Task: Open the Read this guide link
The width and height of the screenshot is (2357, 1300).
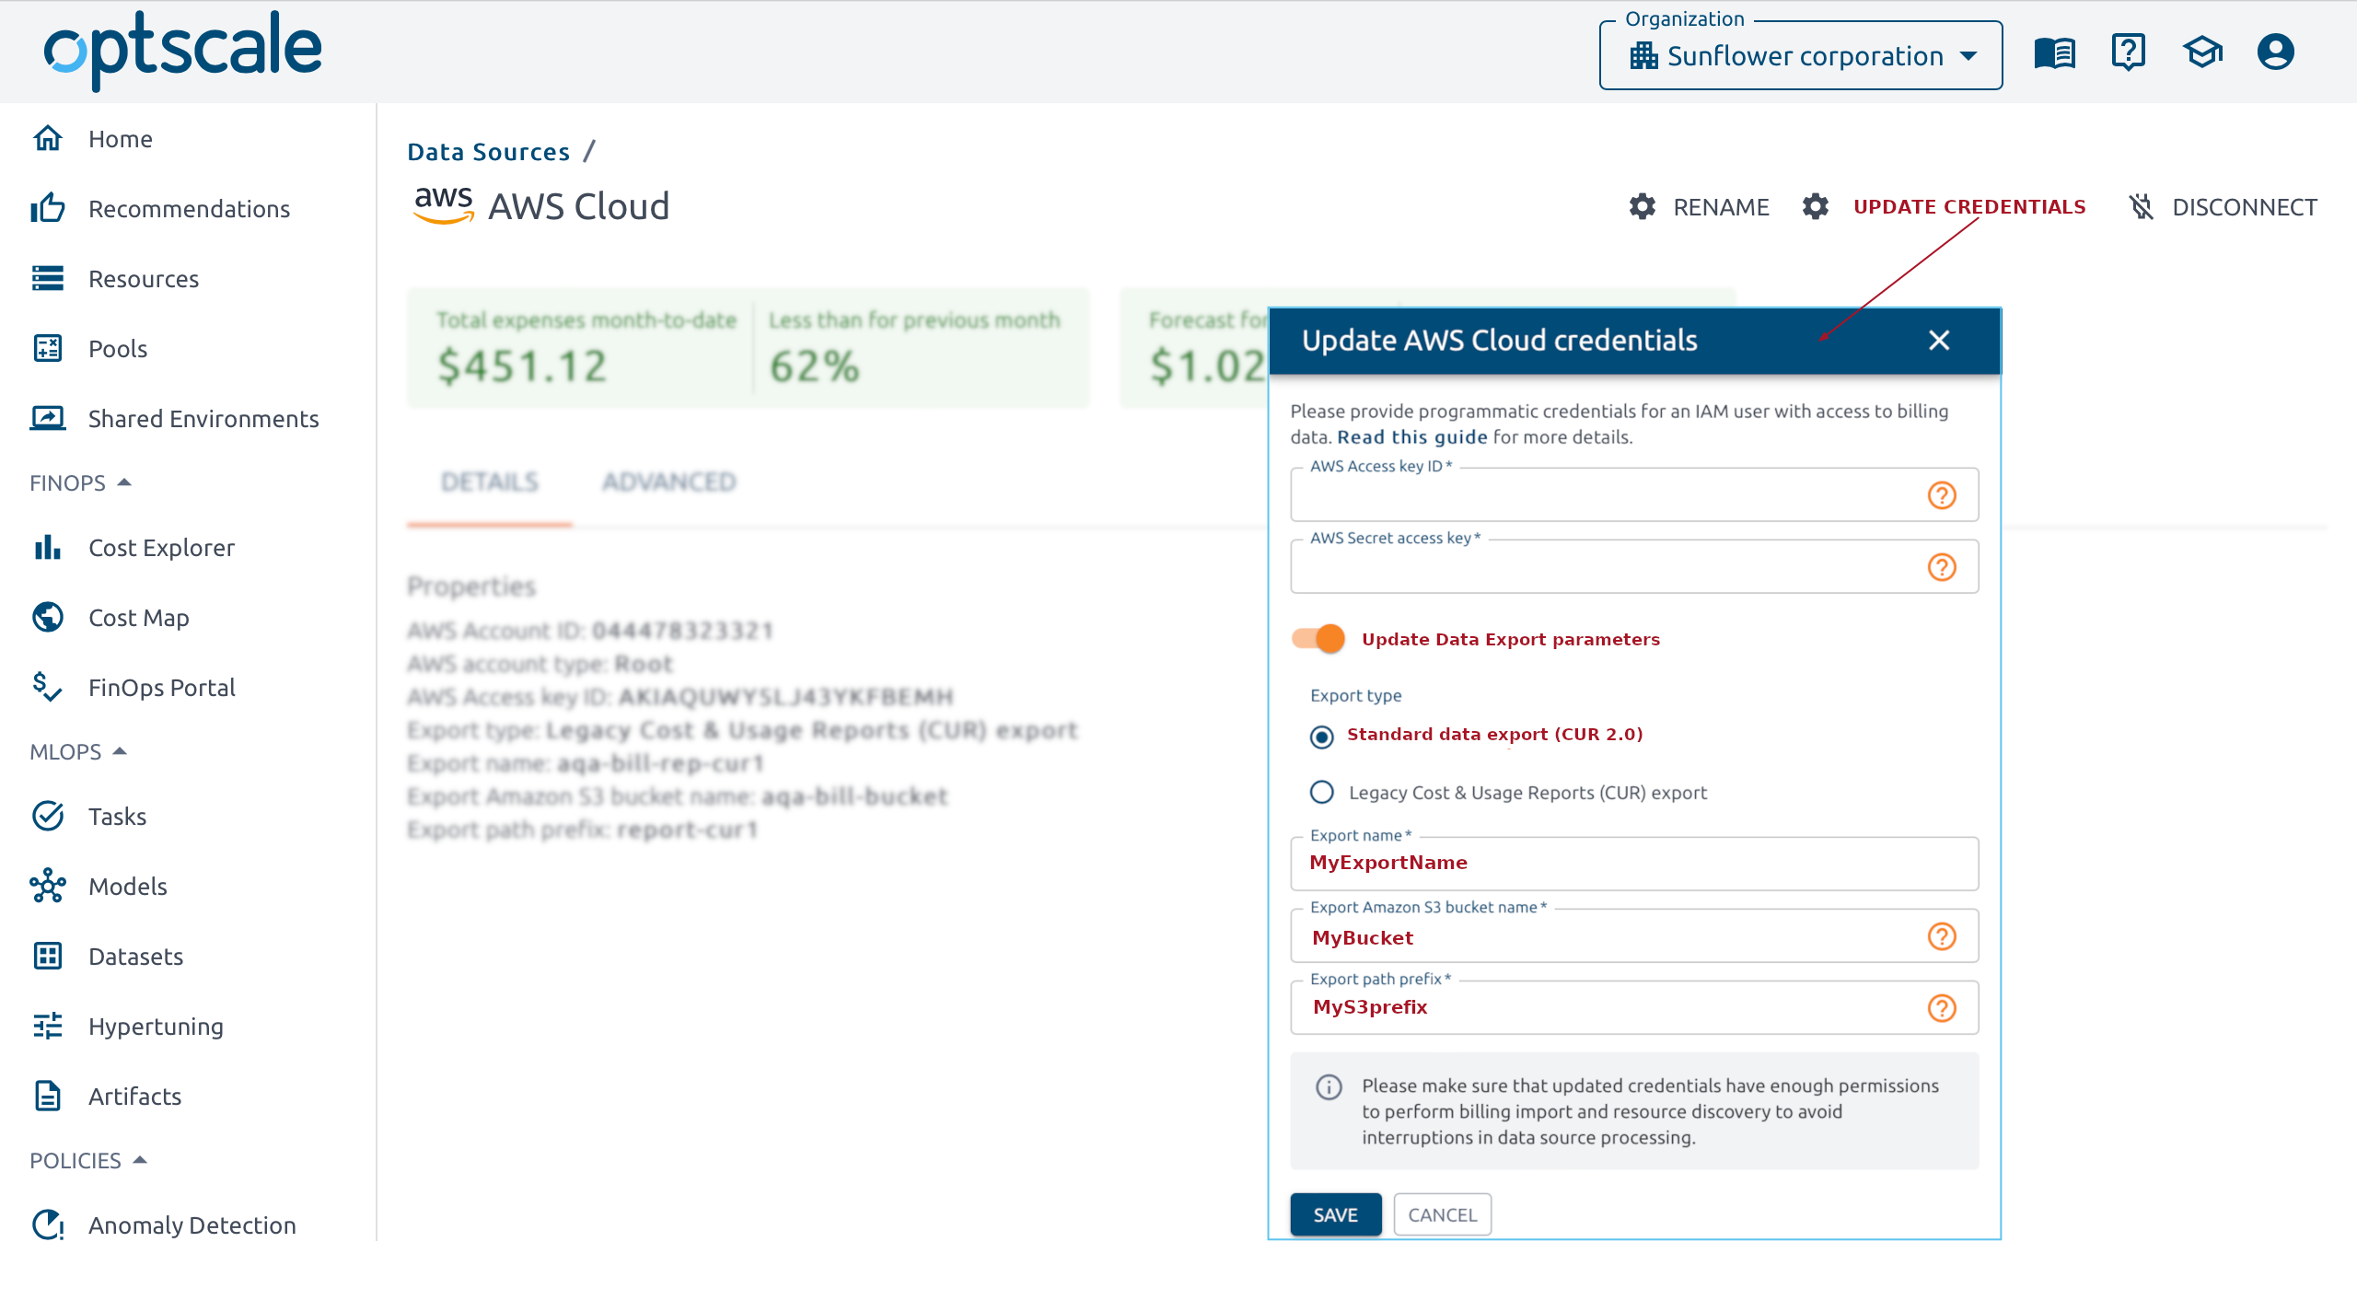Action: [1411, 437]
